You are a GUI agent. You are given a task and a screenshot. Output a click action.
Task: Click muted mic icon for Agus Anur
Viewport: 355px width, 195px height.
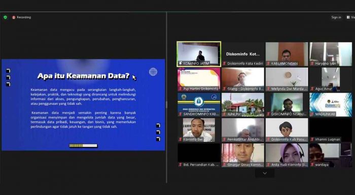(x=312, y=89)
